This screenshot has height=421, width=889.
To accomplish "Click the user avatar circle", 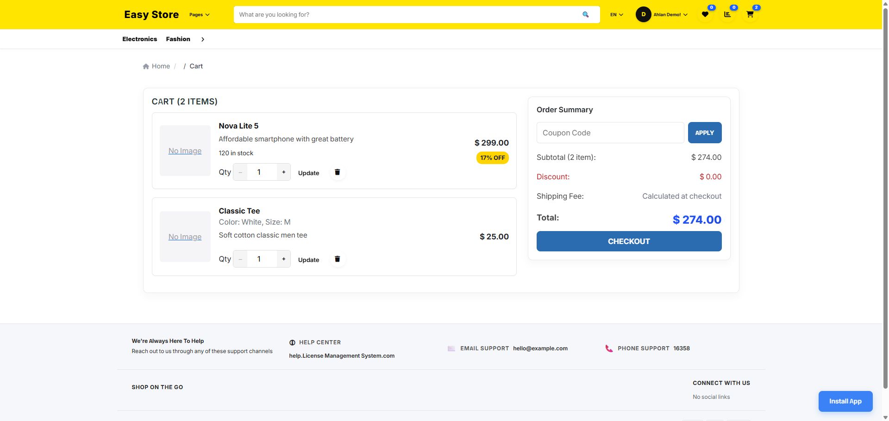I will [x=643, y=15].
